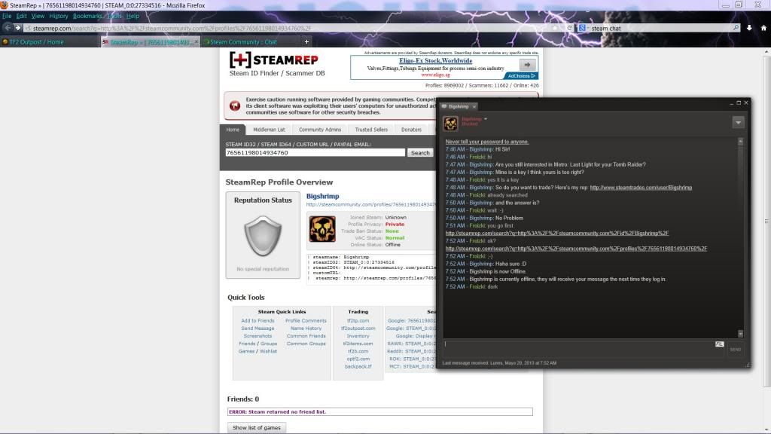Focus the Steam ID search input field

[315, 153]
